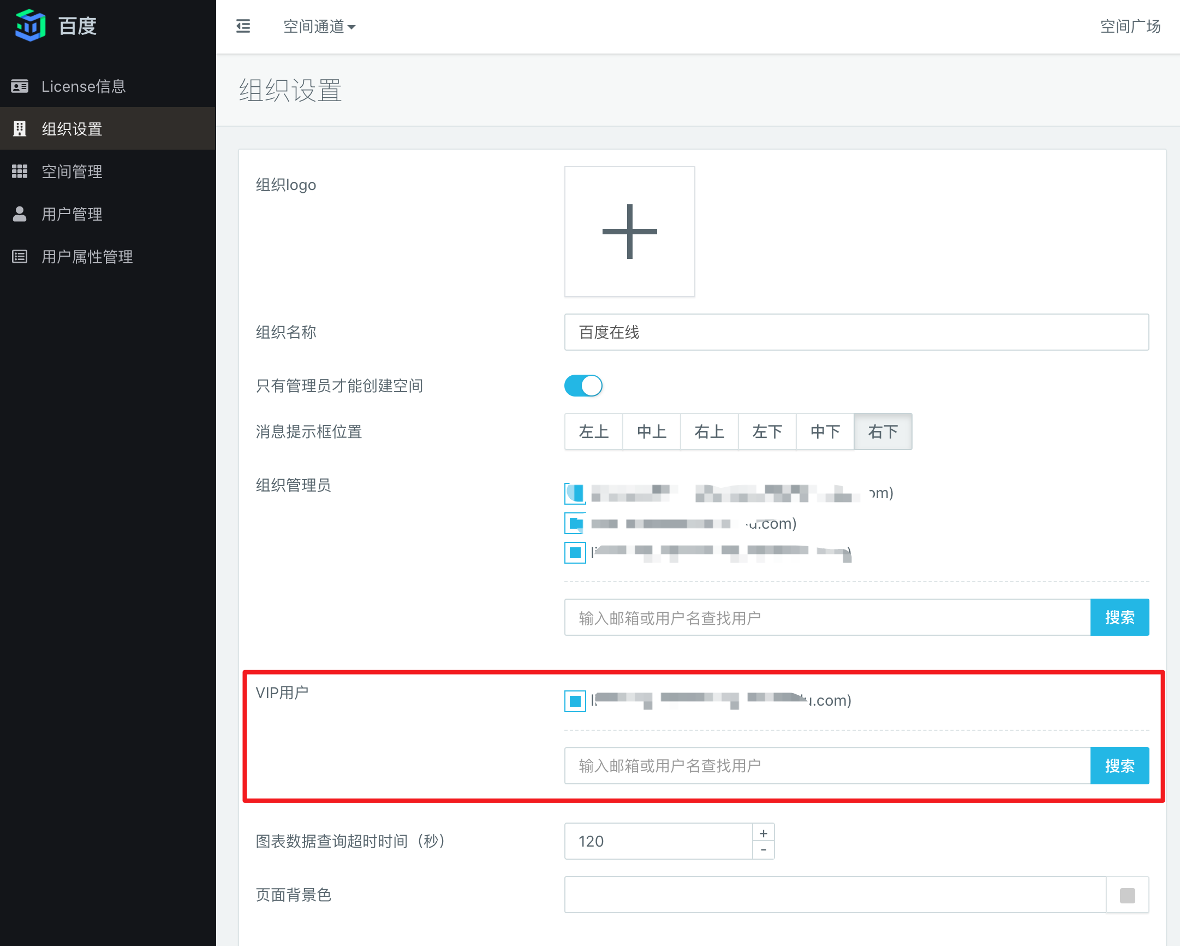Upload logo via the plus icon box
Screen dimensions: 1180x946
coord(629,231)
